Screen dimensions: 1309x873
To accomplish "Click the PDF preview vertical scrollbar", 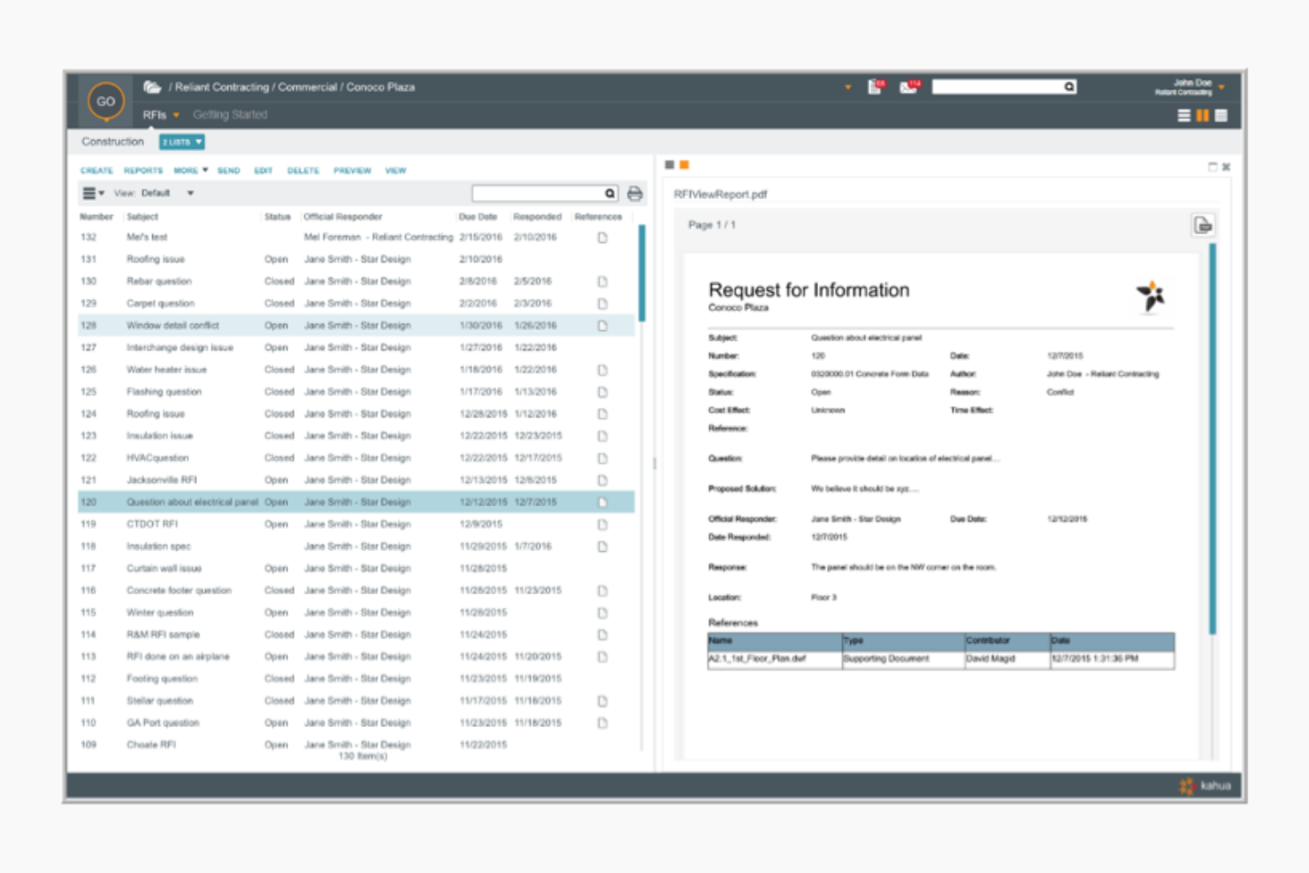I will click(1213, 439).
